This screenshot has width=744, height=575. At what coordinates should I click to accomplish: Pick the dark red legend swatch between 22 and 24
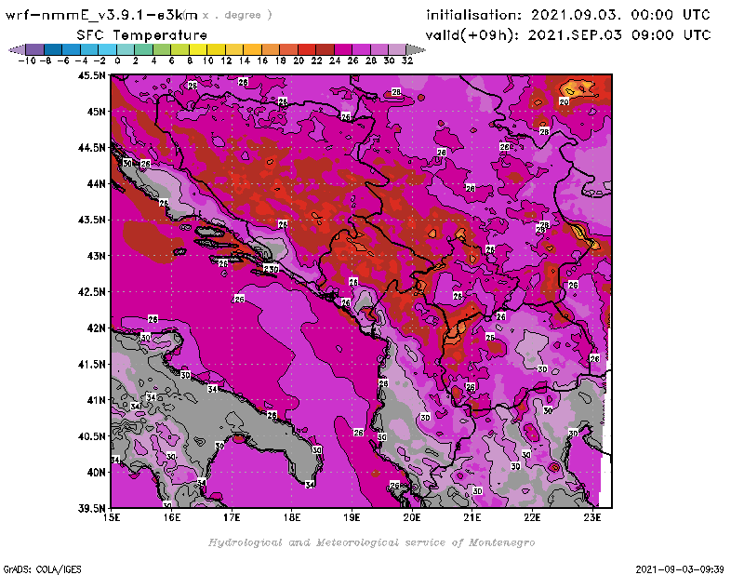(325, 49)
